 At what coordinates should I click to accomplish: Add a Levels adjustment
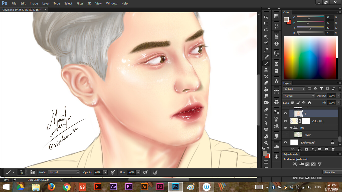pyautogui.click(x=301, y=164)
